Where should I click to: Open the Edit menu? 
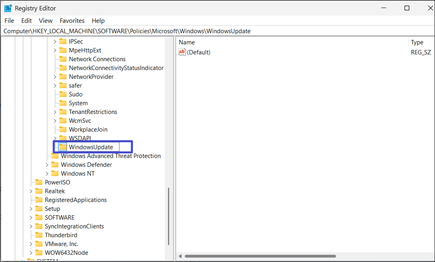(26, 21)
